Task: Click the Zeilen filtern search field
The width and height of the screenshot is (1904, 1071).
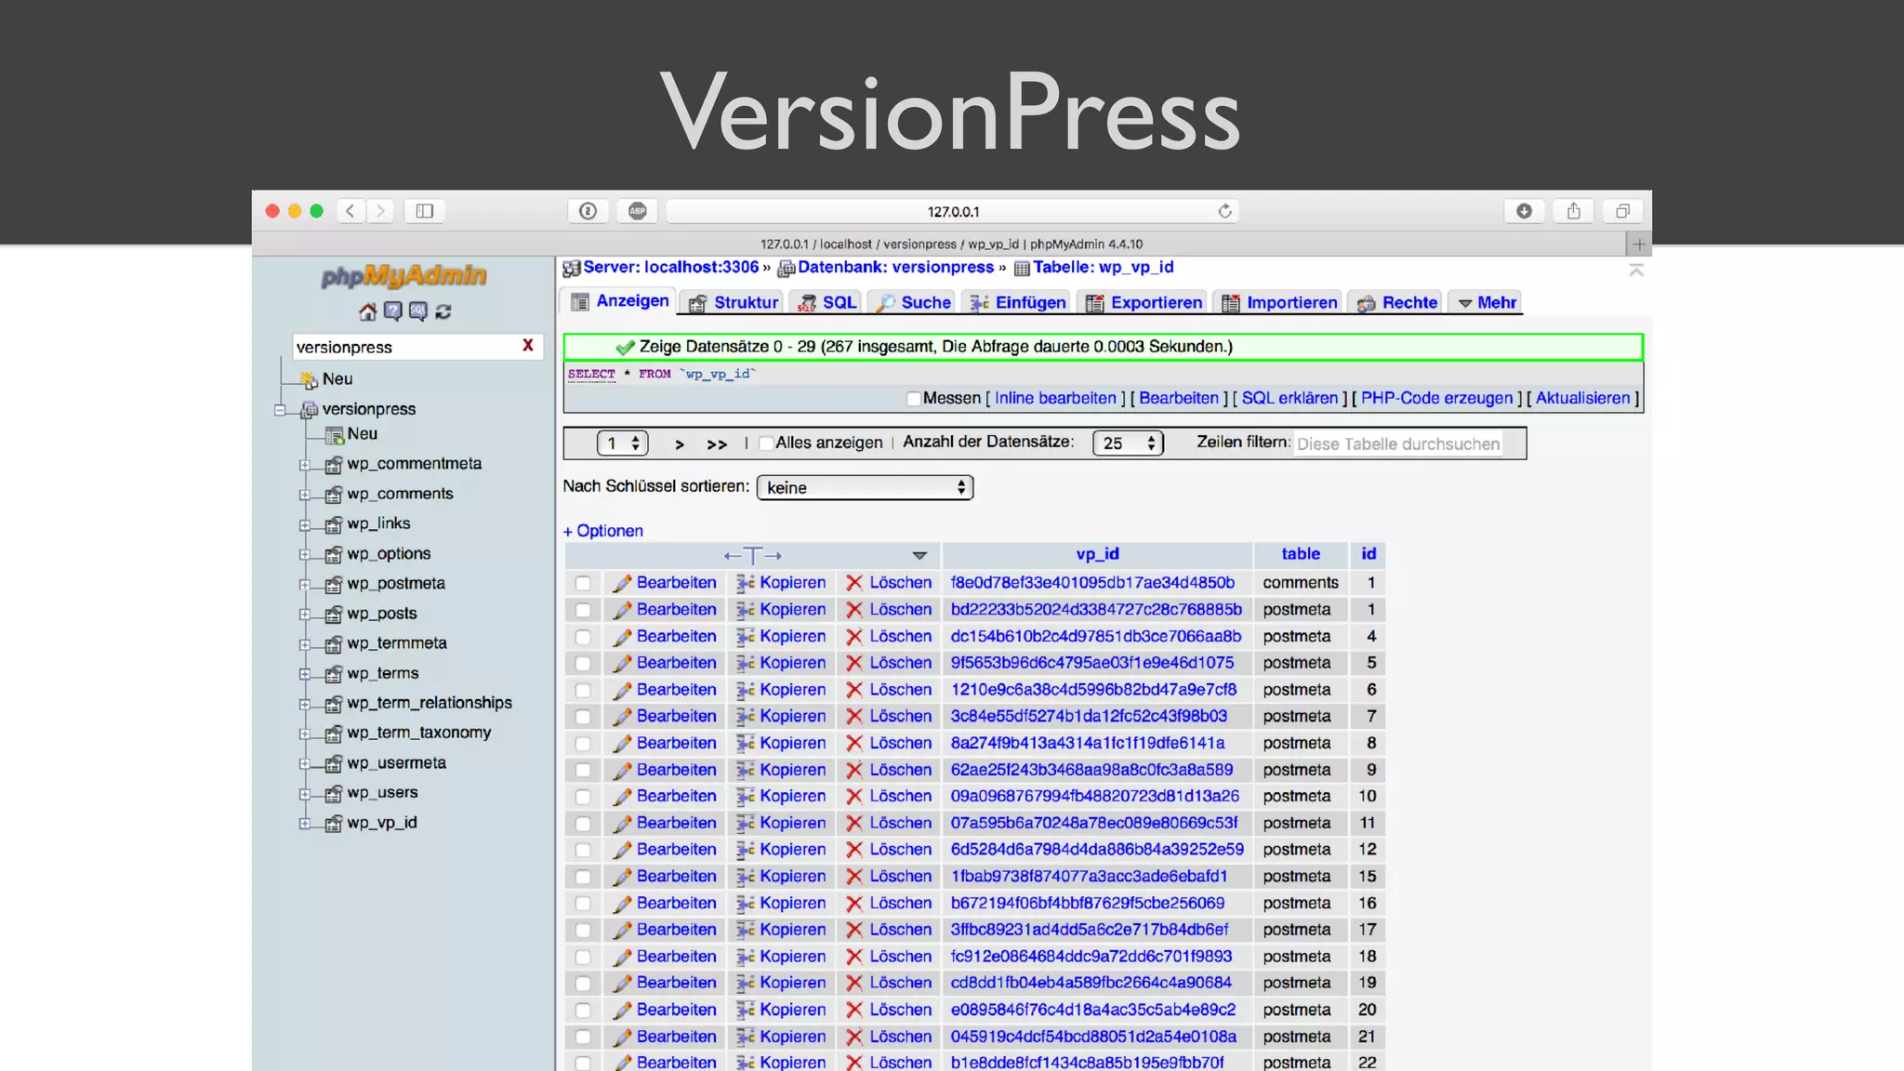Action: point(1398,443)
